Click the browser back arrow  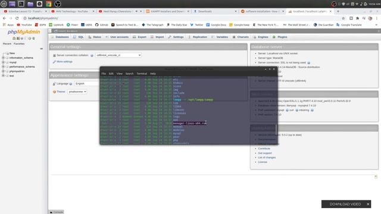tap(4, 18)
